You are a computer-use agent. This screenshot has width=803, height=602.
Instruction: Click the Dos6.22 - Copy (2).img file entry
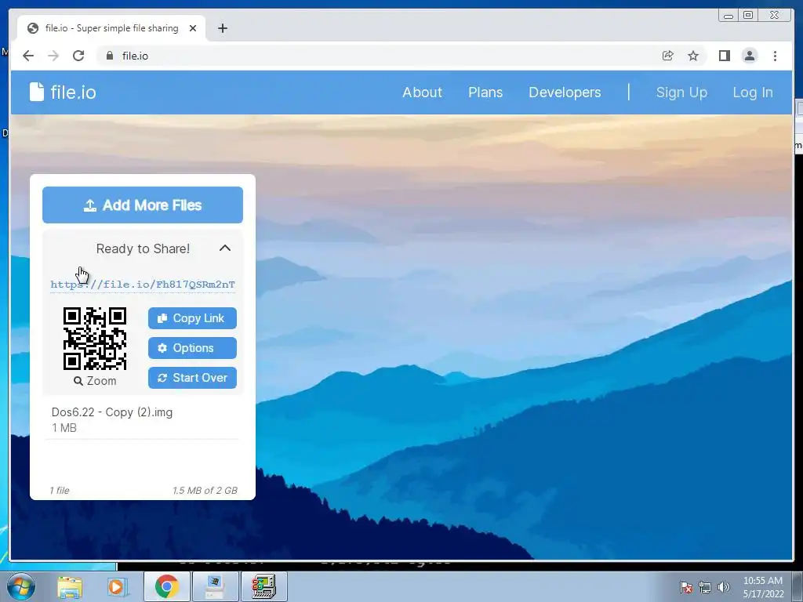(x=143, y=420)
